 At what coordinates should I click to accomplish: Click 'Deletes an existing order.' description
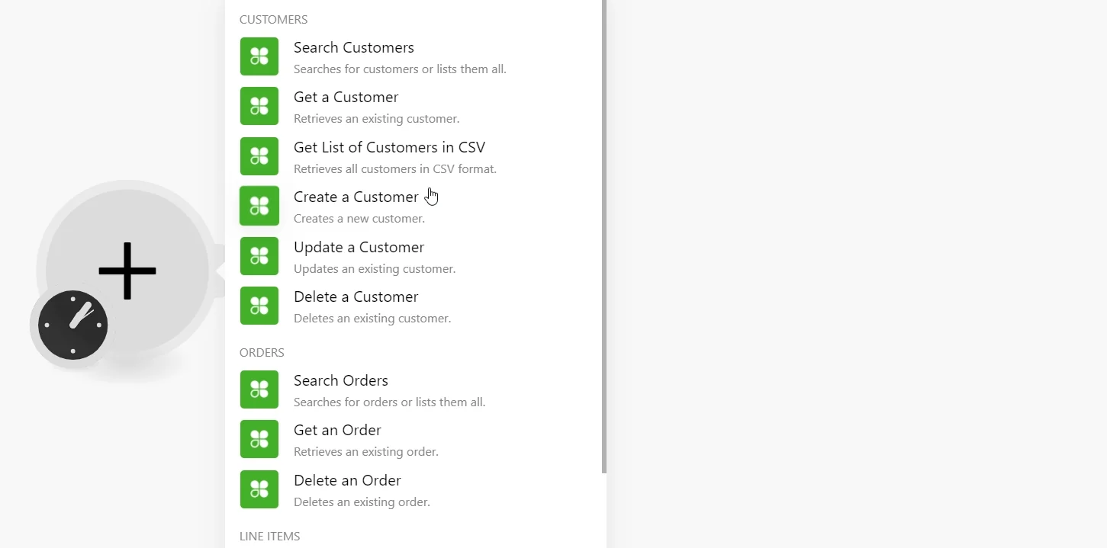362,502
